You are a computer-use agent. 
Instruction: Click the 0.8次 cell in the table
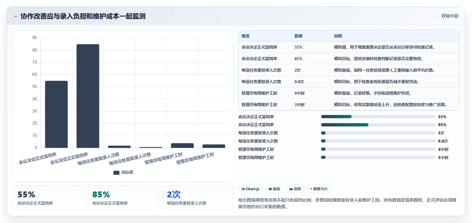(299, 82)
